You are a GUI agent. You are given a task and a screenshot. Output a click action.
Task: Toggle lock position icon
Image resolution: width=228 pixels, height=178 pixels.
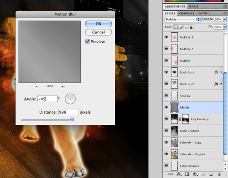point(186,27)
